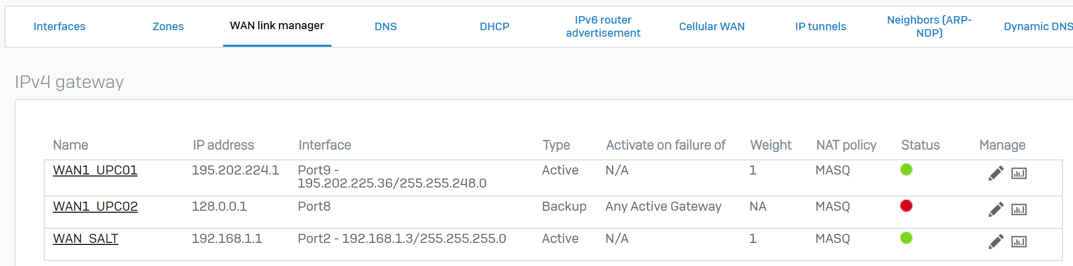
Task: Open the WAN_SALT gateway link
Action: (x=86, y=239)
